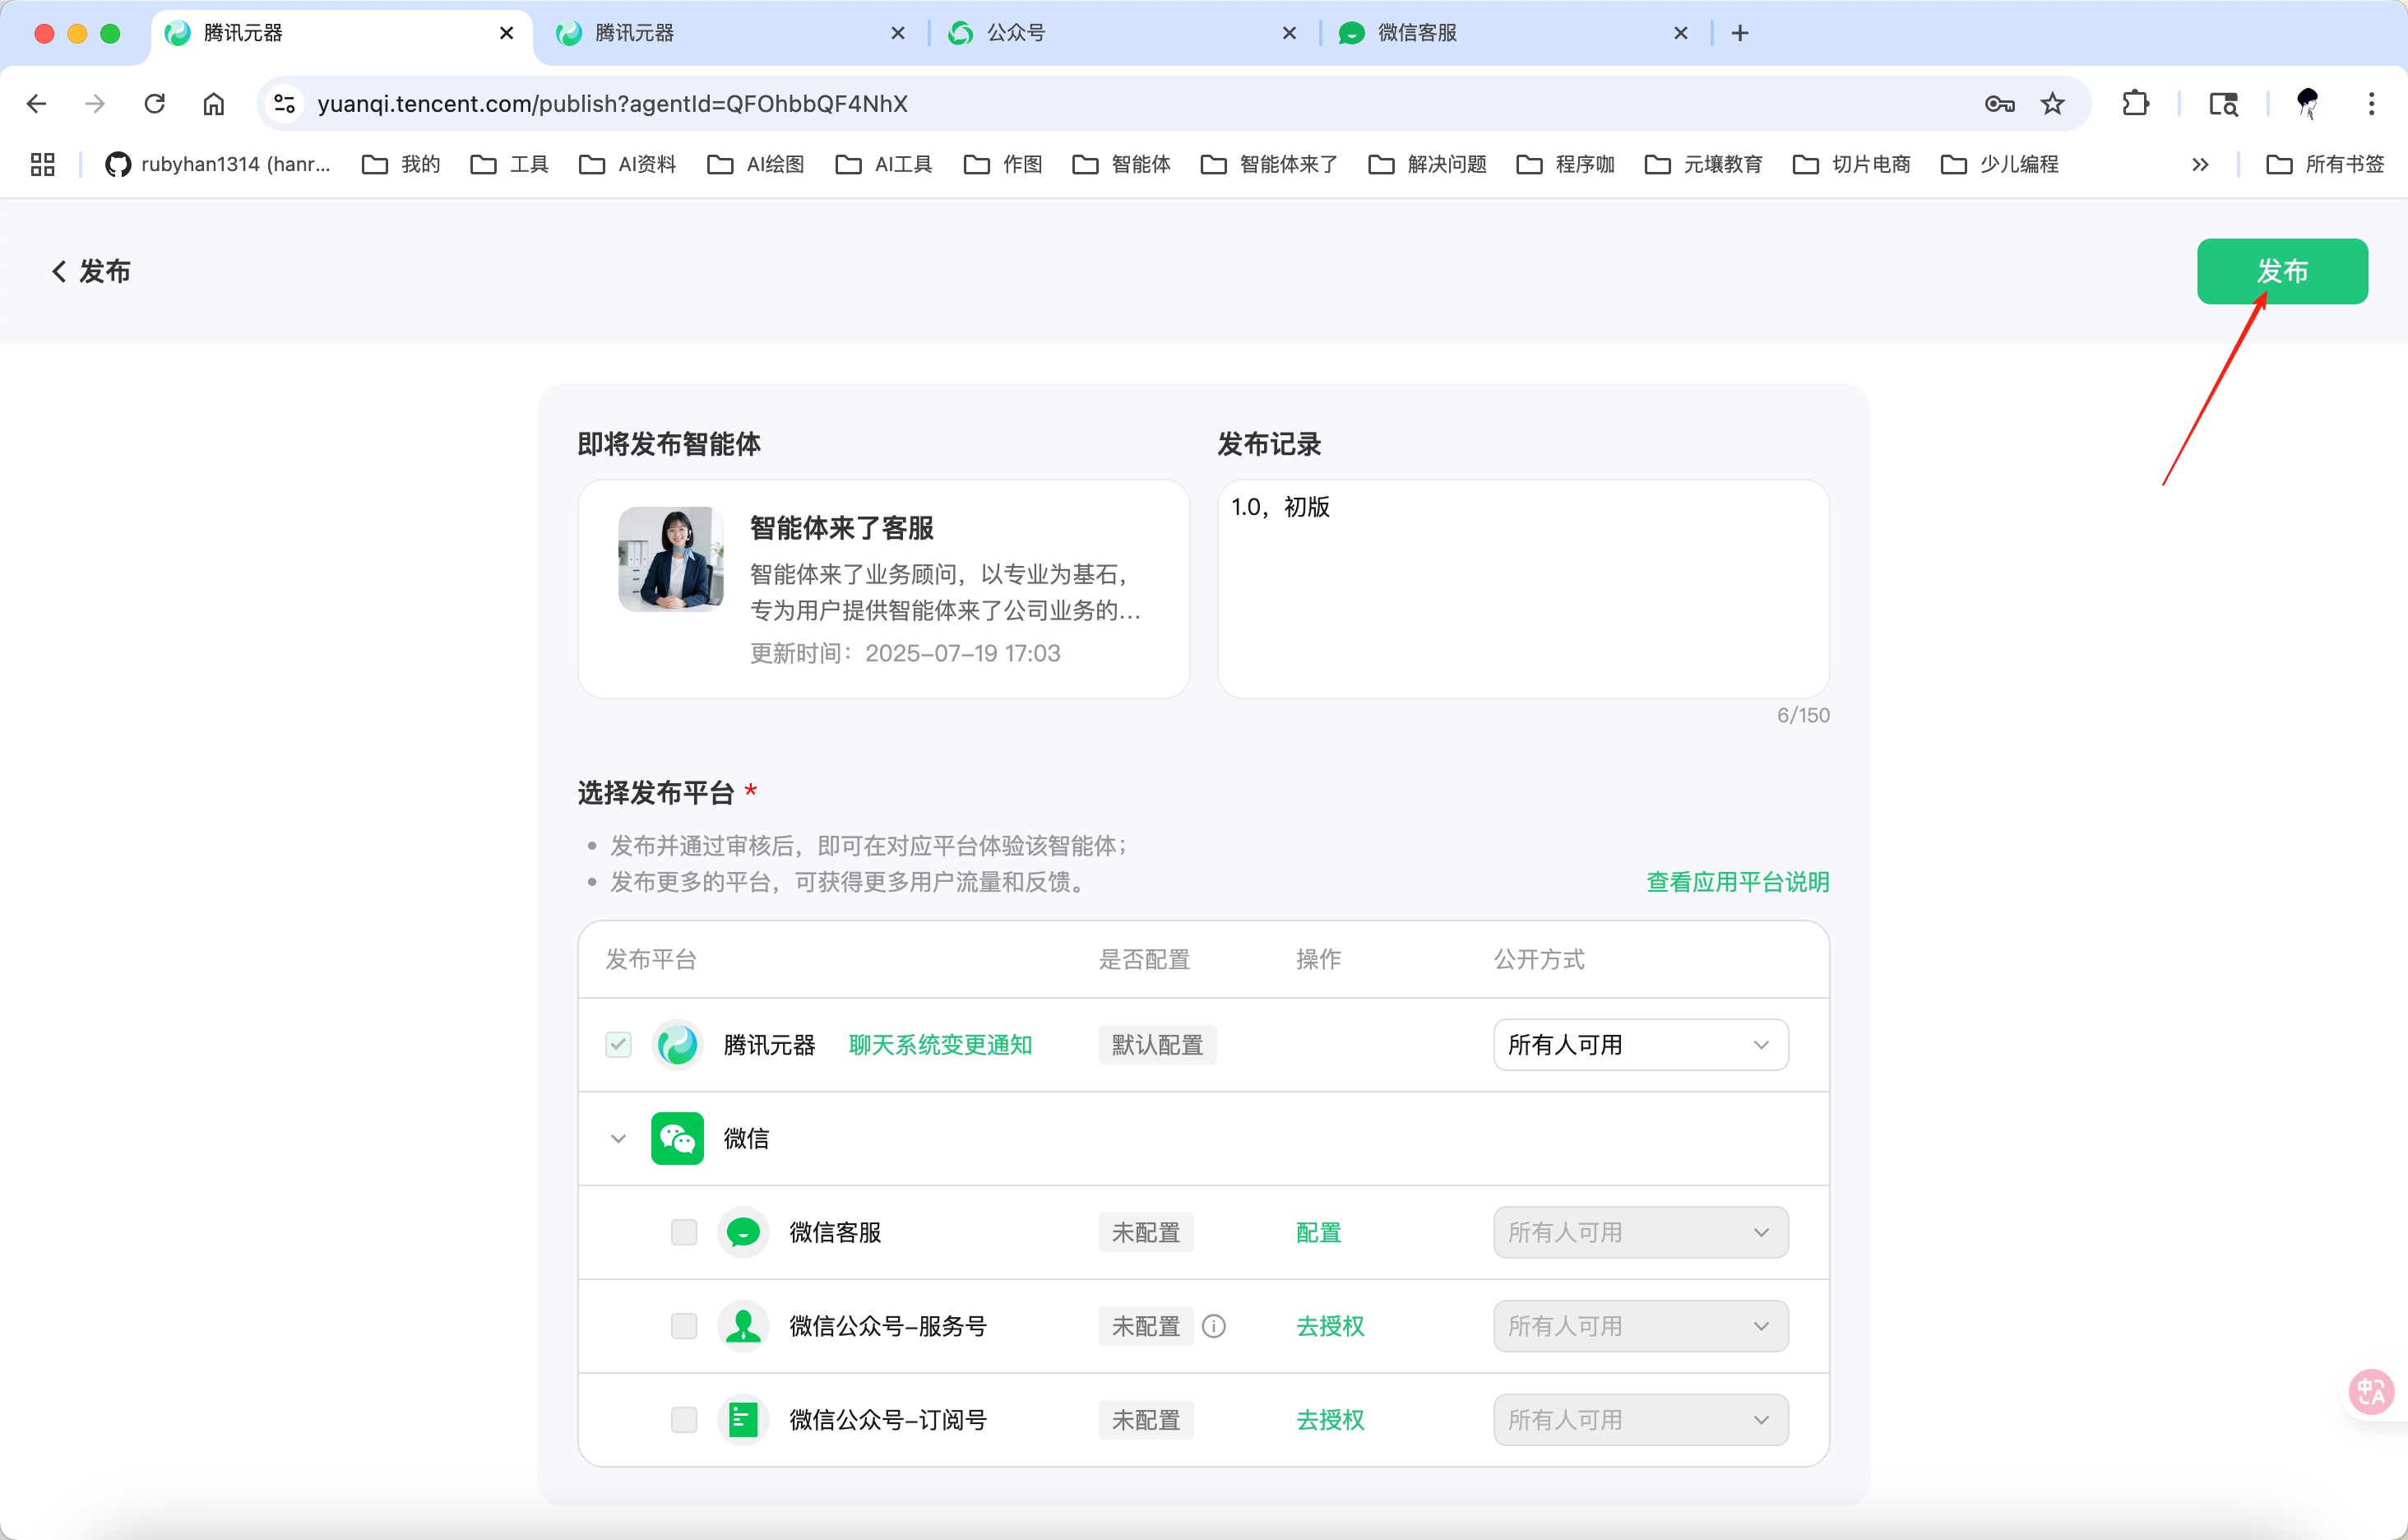Open the browser extensions puzzle icon
The image size is (2408, 1540).
pos(2136,103)
